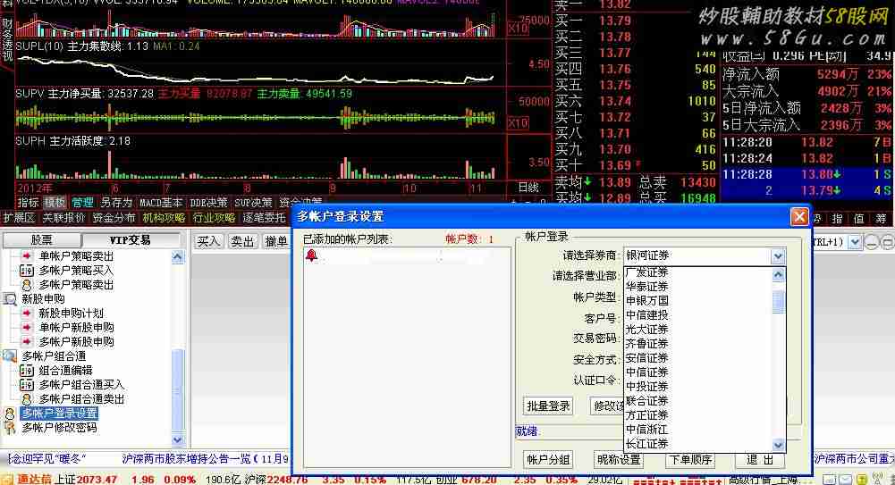Open 昵称设置 in the dialog

click(x=619, y=460)
